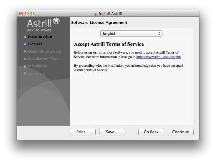Image resolution: width=216 pixels, height=163 pixels.
Task: Click the blue bullet beside License
Action: tap(25, 44)
